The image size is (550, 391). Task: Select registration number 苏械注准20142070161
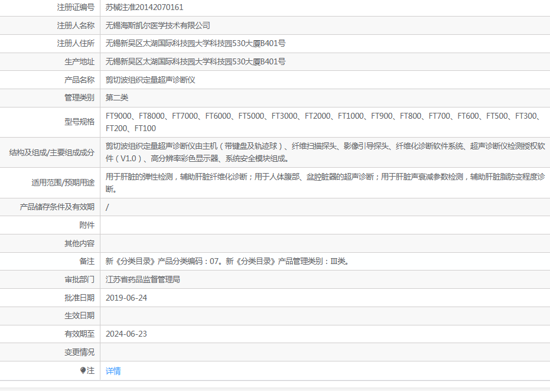[x=145, y=7]
